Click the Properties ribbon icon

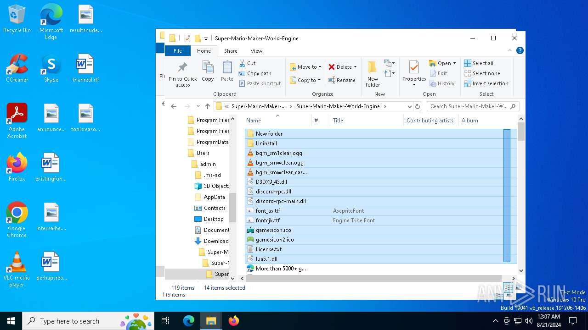pyautogui.click(x=414, y=73)
